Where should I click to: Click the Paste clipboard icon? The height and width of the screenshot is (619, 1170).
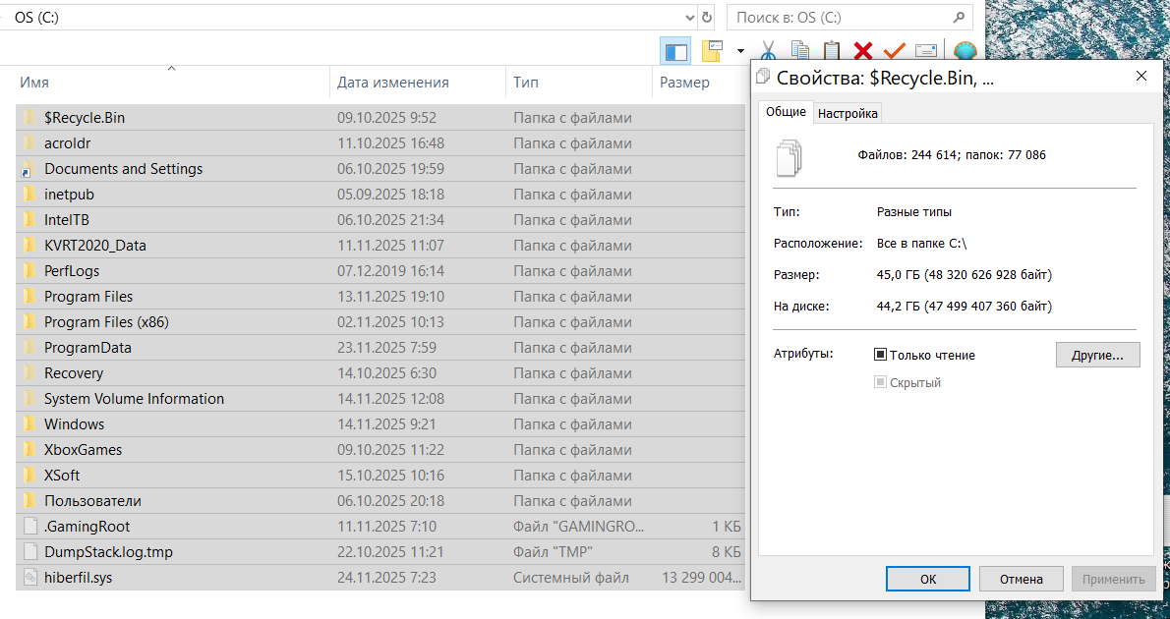click(831, 51)
